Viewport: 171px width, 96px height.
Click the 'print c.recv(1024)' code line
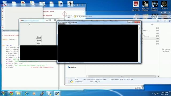15,63
